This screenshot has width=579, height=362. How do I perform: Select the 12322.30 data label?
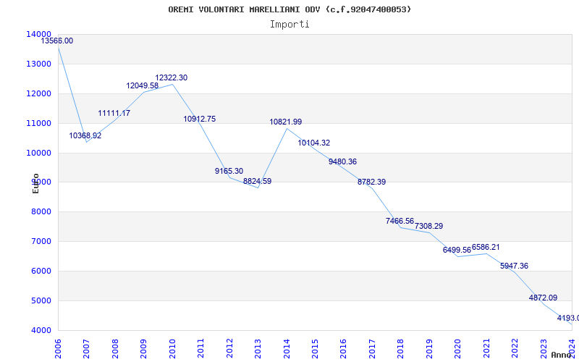(172, 78)
